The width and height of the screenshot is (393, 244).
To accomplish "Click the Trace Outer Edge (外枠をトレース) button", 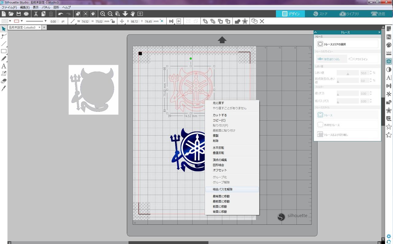I will pos(347,125).
